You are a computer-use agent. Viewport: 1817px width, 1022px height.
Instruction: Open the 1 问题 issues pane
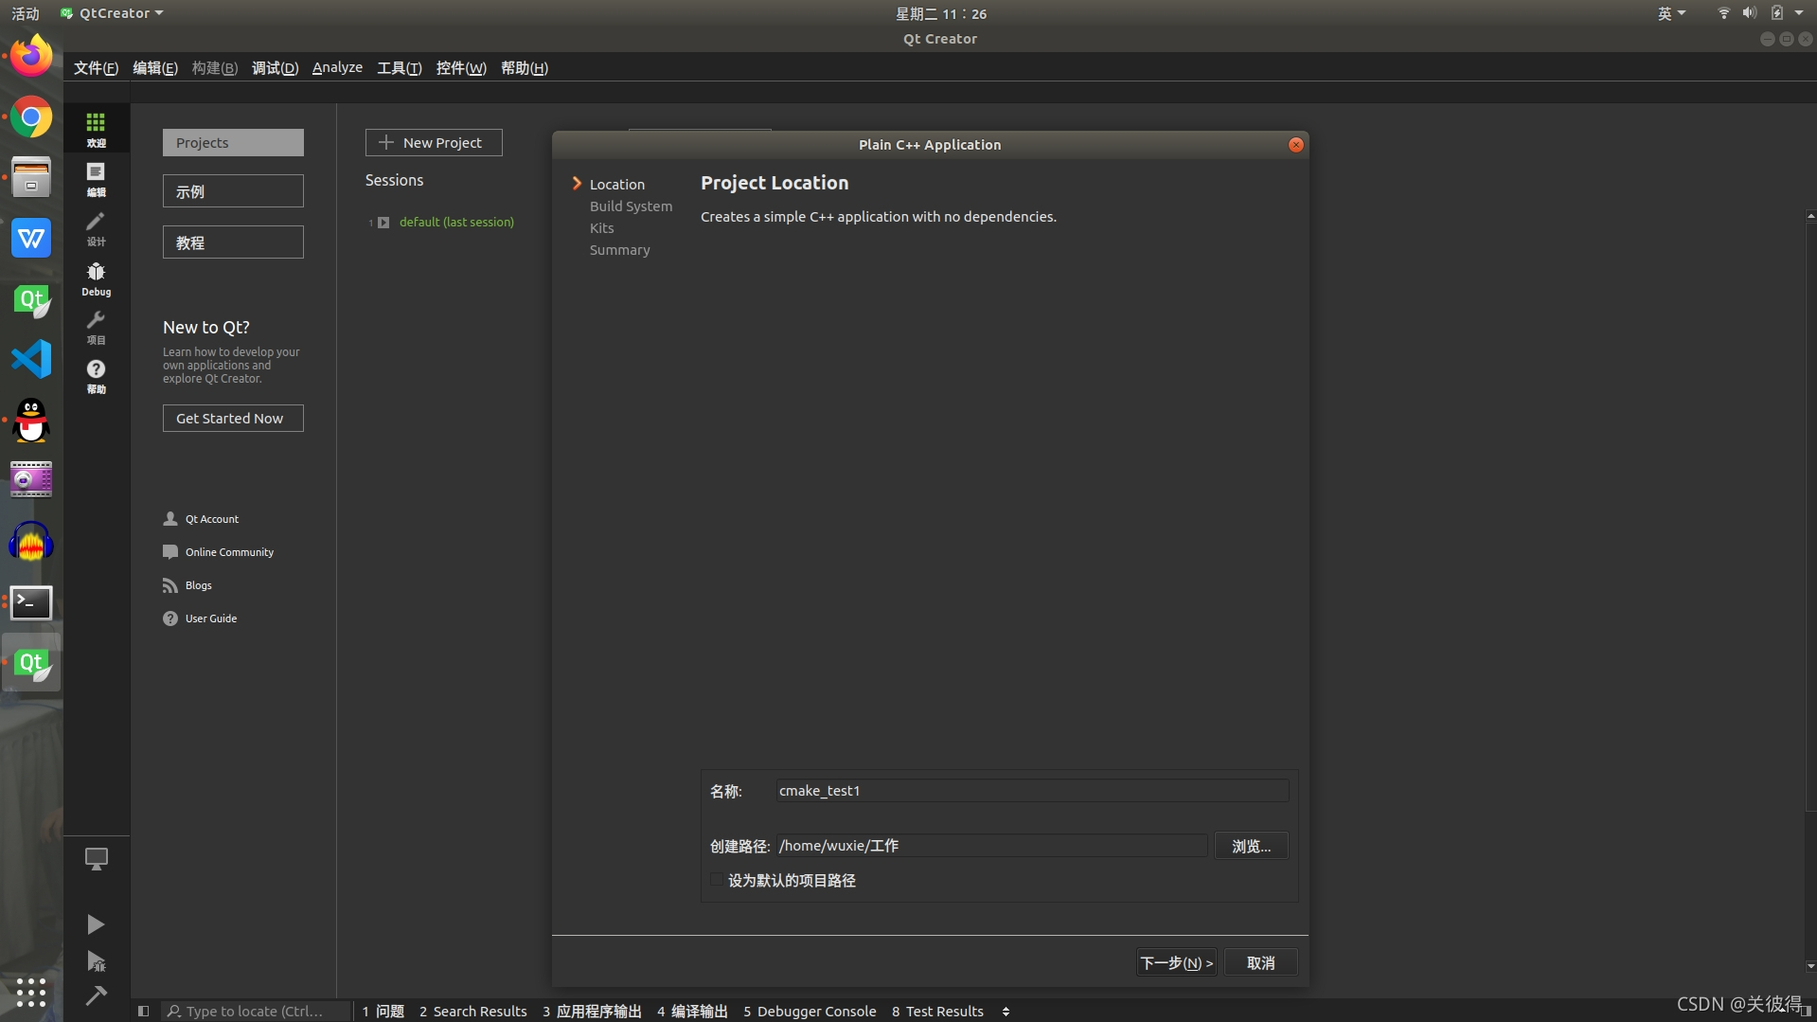pos(383,1012)
